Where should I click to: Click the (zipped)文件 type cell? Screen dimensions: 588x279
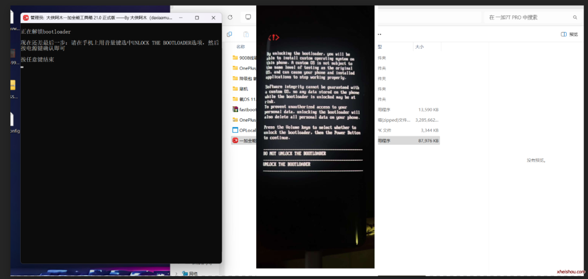[394, 120]
